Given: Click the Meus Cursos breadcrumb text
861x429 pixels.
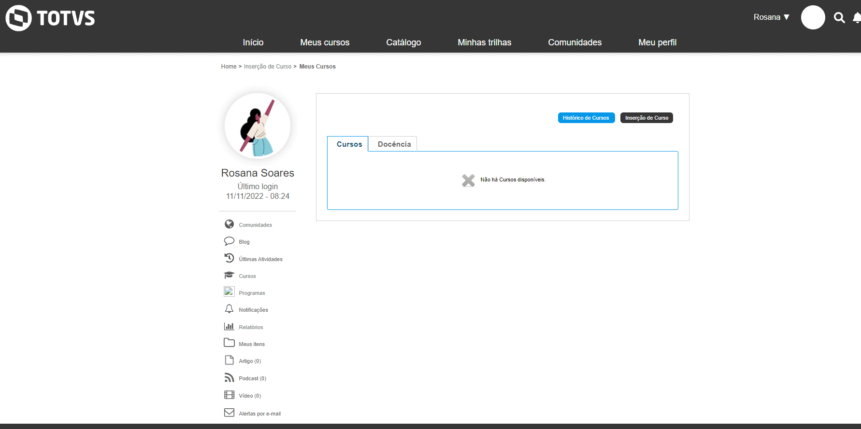Looking at the screenshot, I should tap(317, 67).
